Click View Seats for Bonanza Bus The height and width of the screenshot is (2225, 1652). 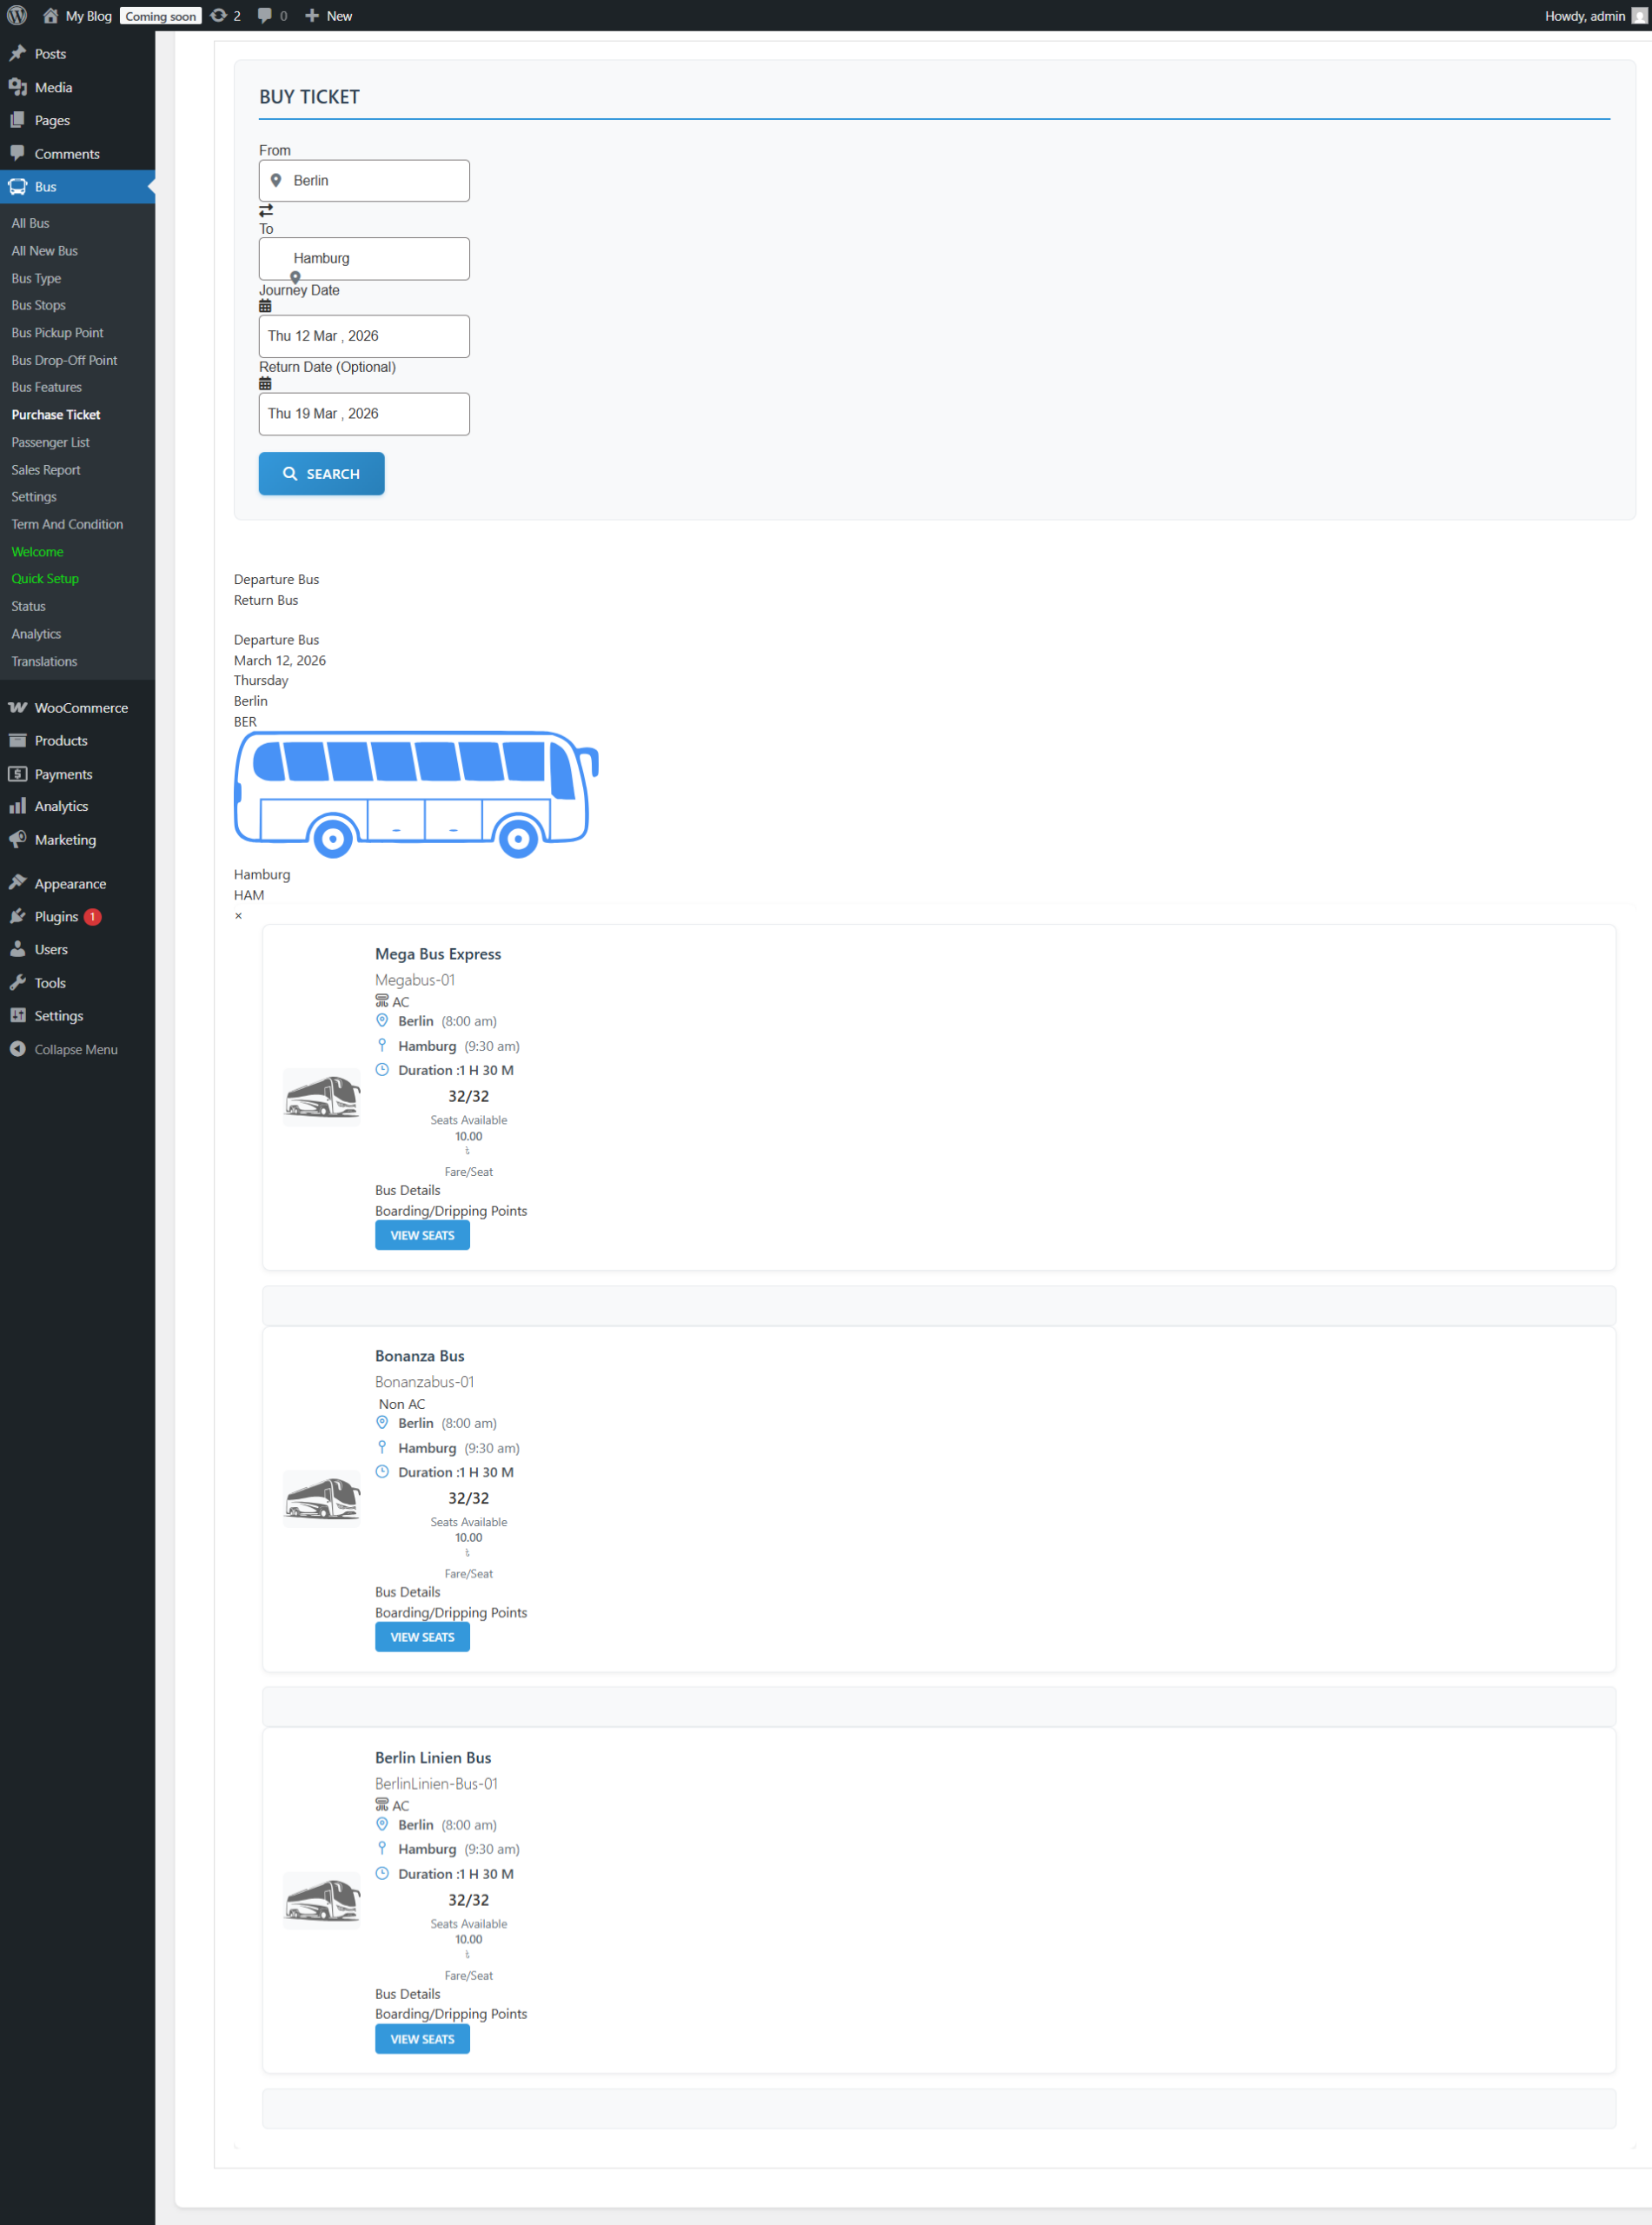422,1637
